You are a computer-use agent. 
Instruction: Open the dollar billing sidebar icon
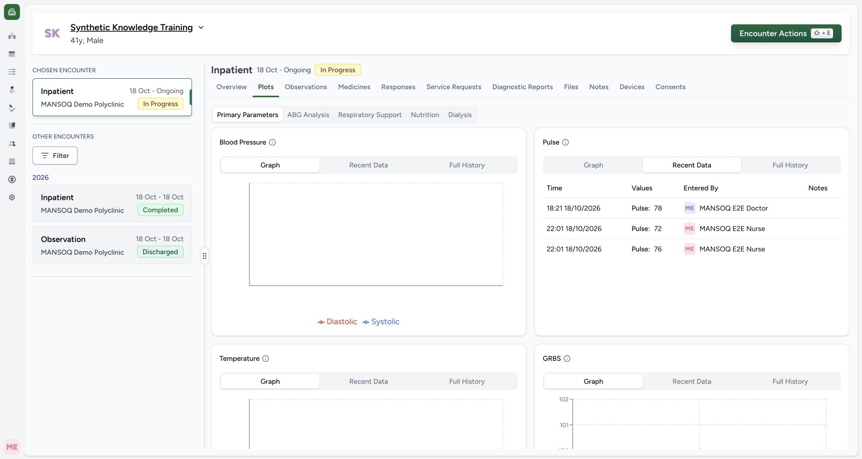point(12,179)
